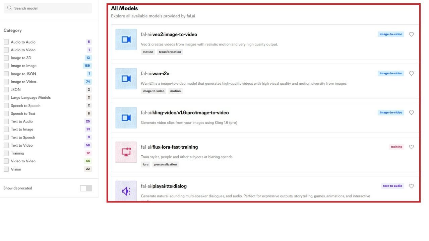Favorite the veo2 image-to-video model heart
The height and width of the screenshot is (241, 429).
coord(411,34)
